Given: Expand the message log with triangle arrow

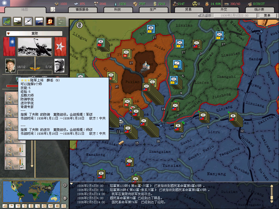Looking at the screenshot, I should point(72,184).
